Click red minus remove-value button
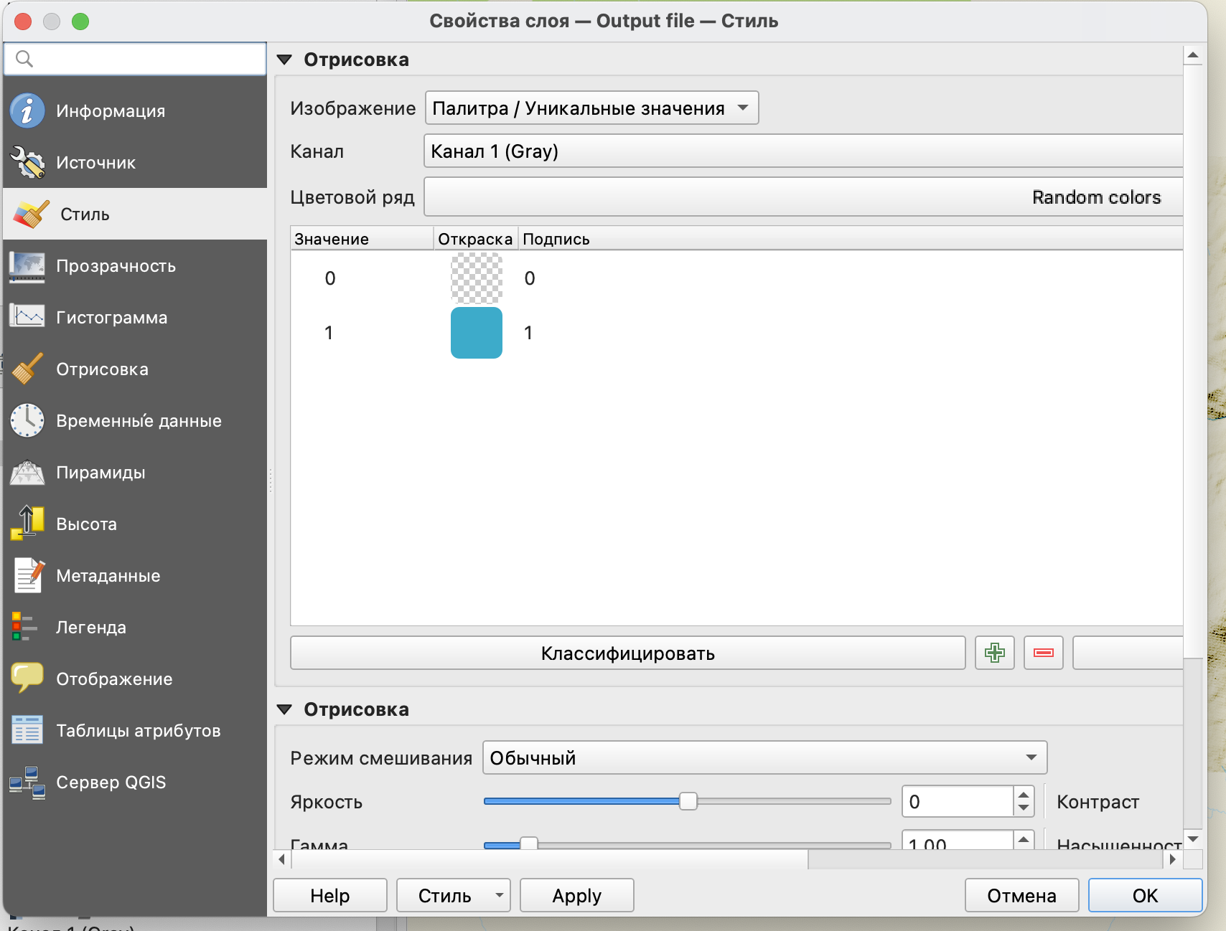The height and width of the screenshot is (931, 1226). 1043,653
